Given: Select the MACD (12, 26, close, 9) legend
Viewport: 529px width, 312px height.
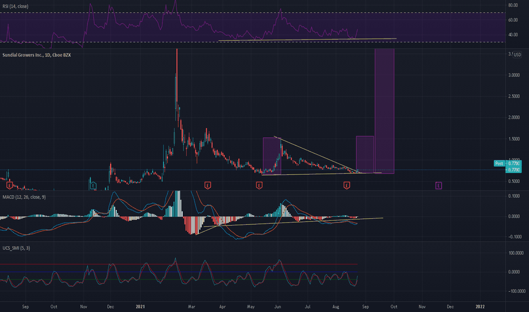Looking at the screenshot, I should pyautogui.click(x=24, y=197).
